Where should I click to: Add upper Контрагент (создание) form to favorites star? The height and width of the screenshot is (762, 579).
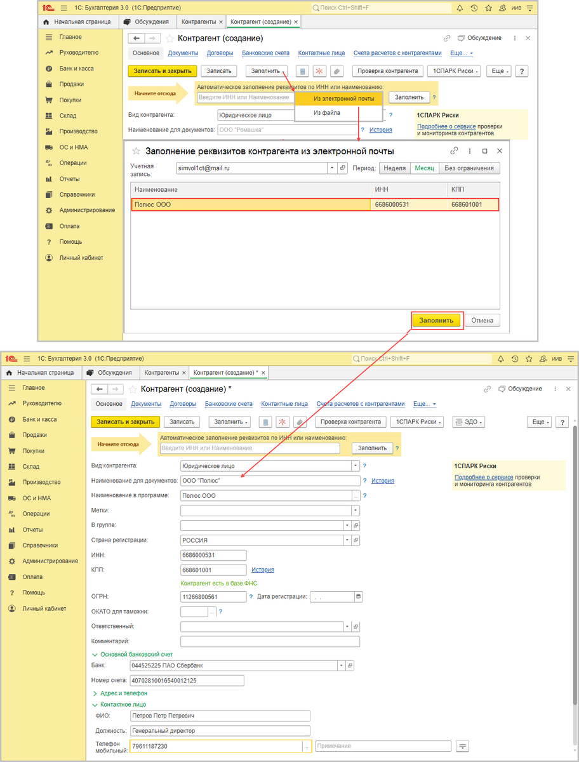[x=170, y=39]
